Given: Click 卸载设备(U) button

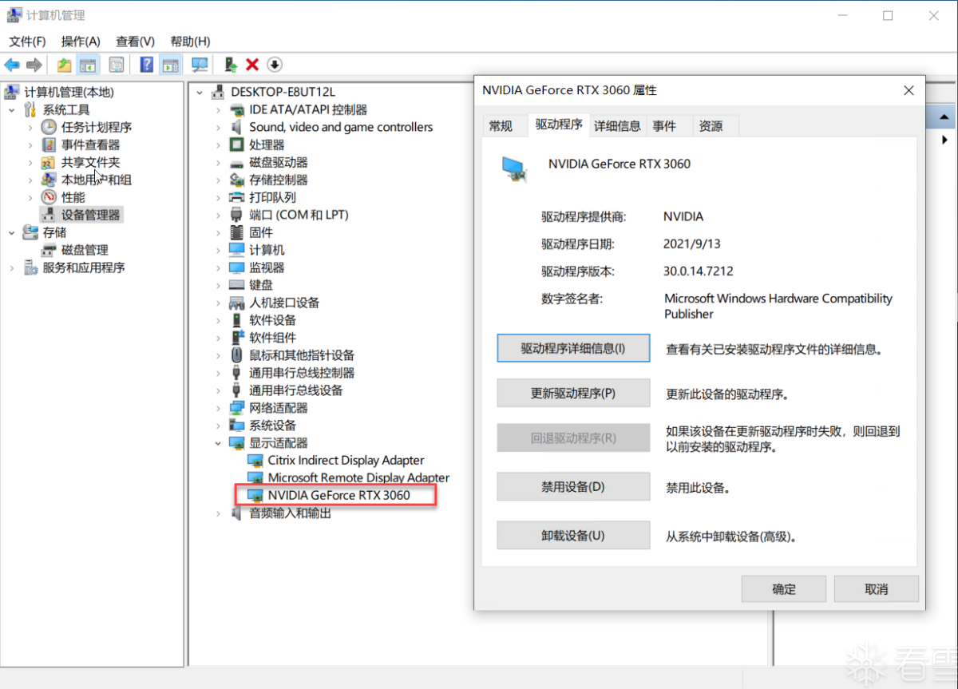Looking at the screenshot, I should coord(573,535).
